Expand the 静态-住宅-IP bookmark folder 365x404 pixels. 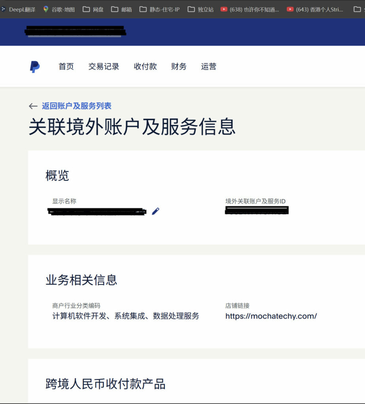[x=160, y=9]
